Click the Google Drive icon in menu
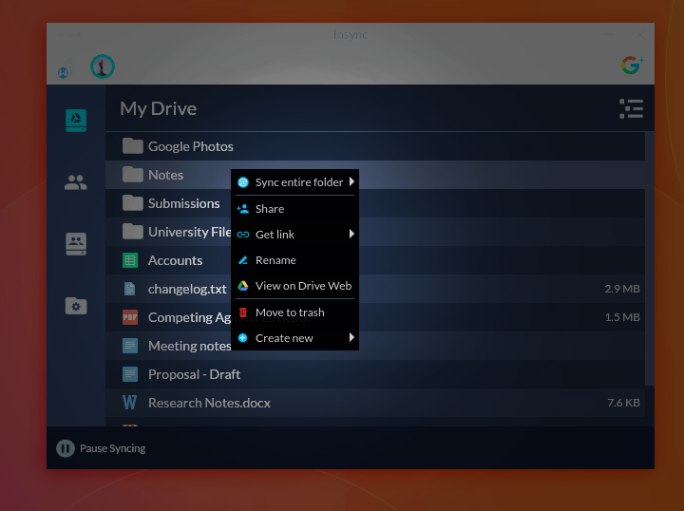 click(x=243, y=286)
